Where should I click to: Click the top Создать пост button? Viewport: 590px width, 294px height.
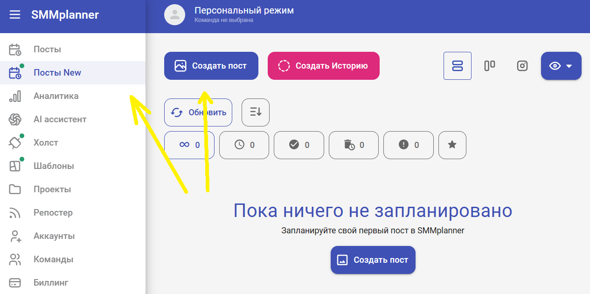[x=211, y=66]
